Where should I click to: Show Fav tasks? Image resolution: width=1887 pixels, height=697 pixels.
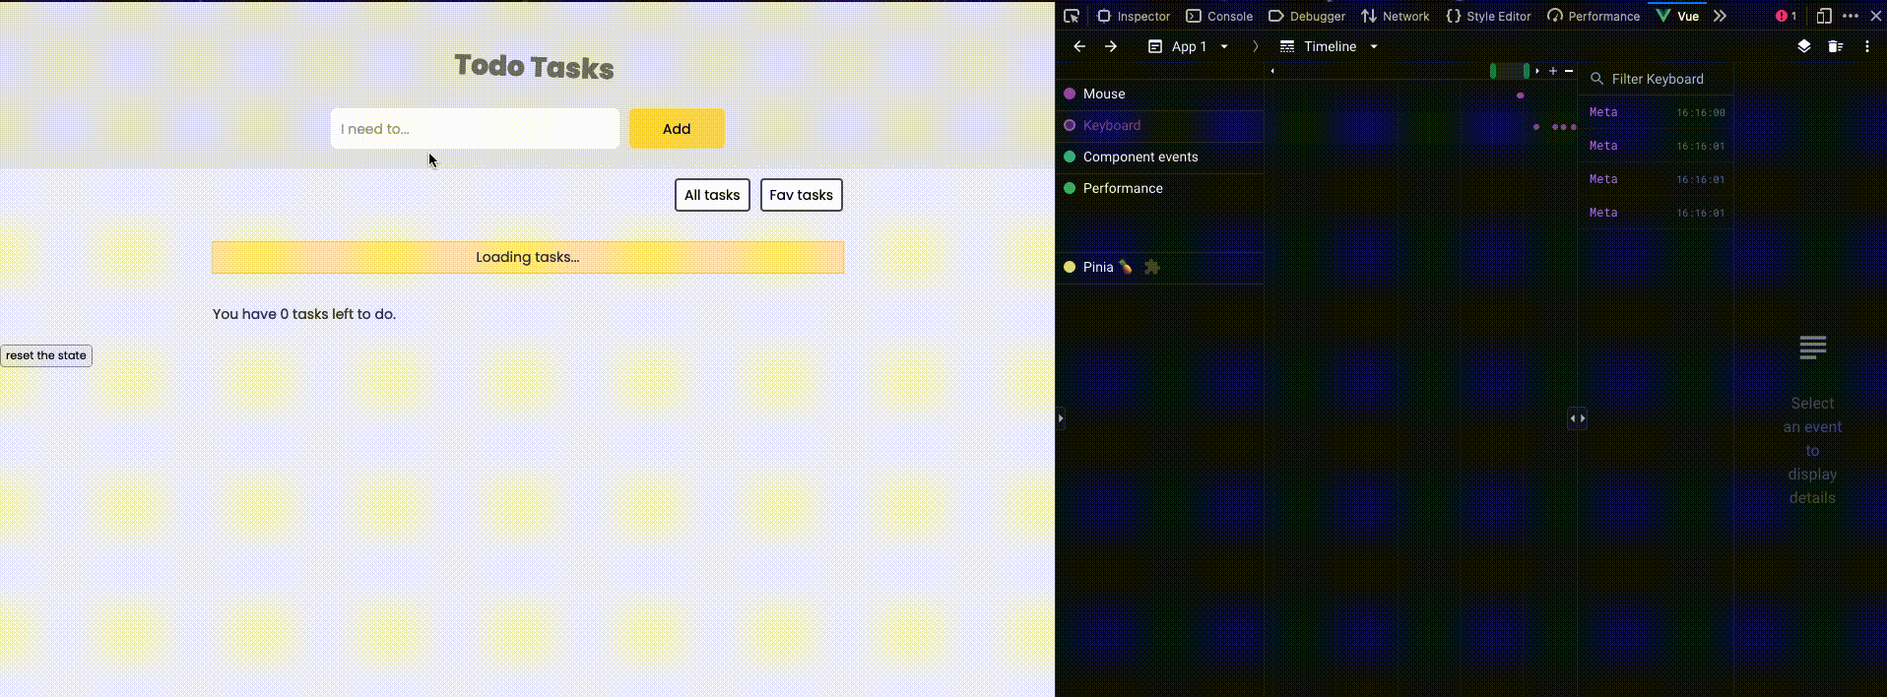(x=801, y=195)
